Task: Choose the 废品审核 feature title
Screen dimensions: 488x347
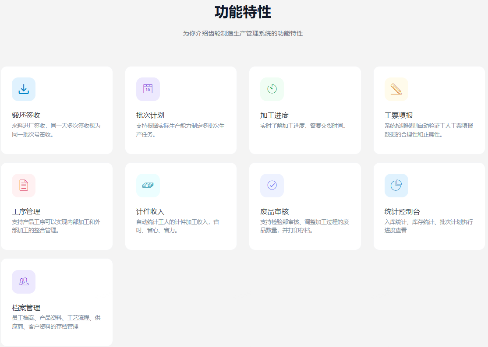Action: (274, 212)
